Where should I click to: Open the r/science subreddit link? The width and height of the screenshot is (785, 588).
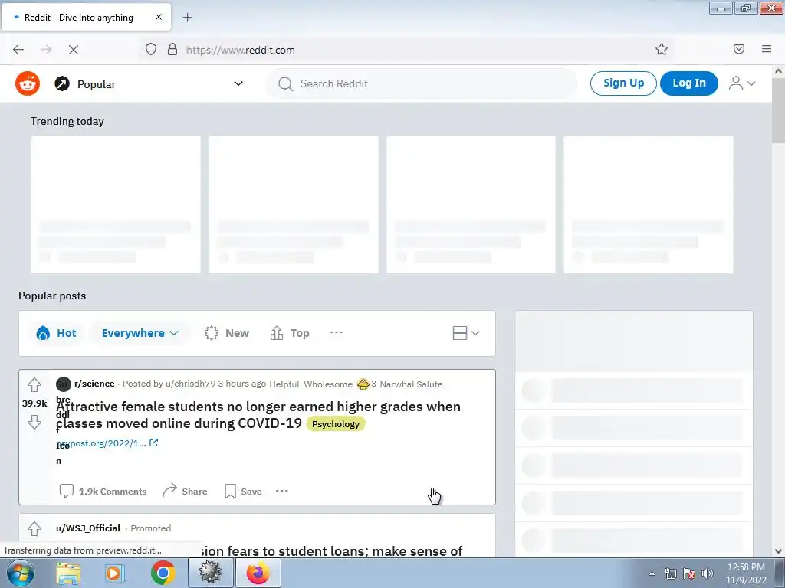click(x=94, y=384)
